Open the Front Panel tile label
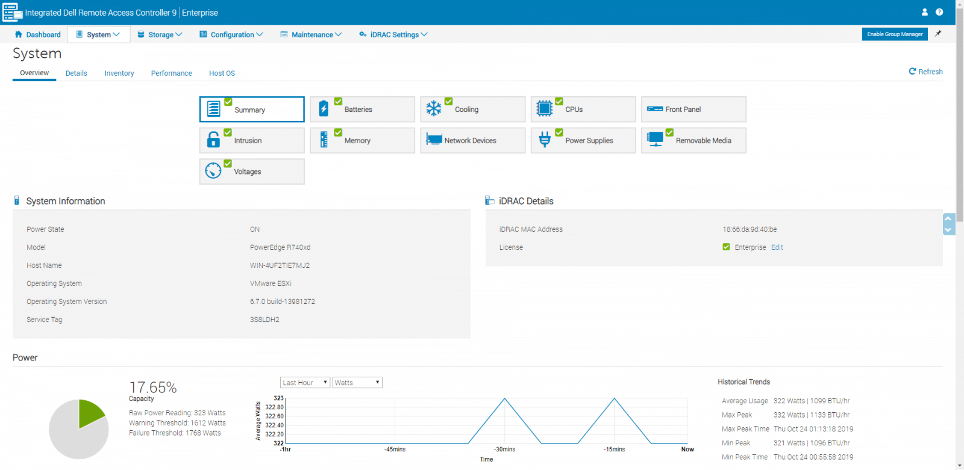Image resolution: width=964 pixels, height=470 pixels. (683, 110)
